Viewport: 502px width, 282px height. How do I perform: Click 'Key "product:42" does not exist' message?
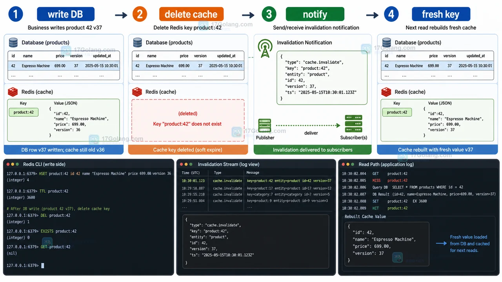(x=187, y=124)
